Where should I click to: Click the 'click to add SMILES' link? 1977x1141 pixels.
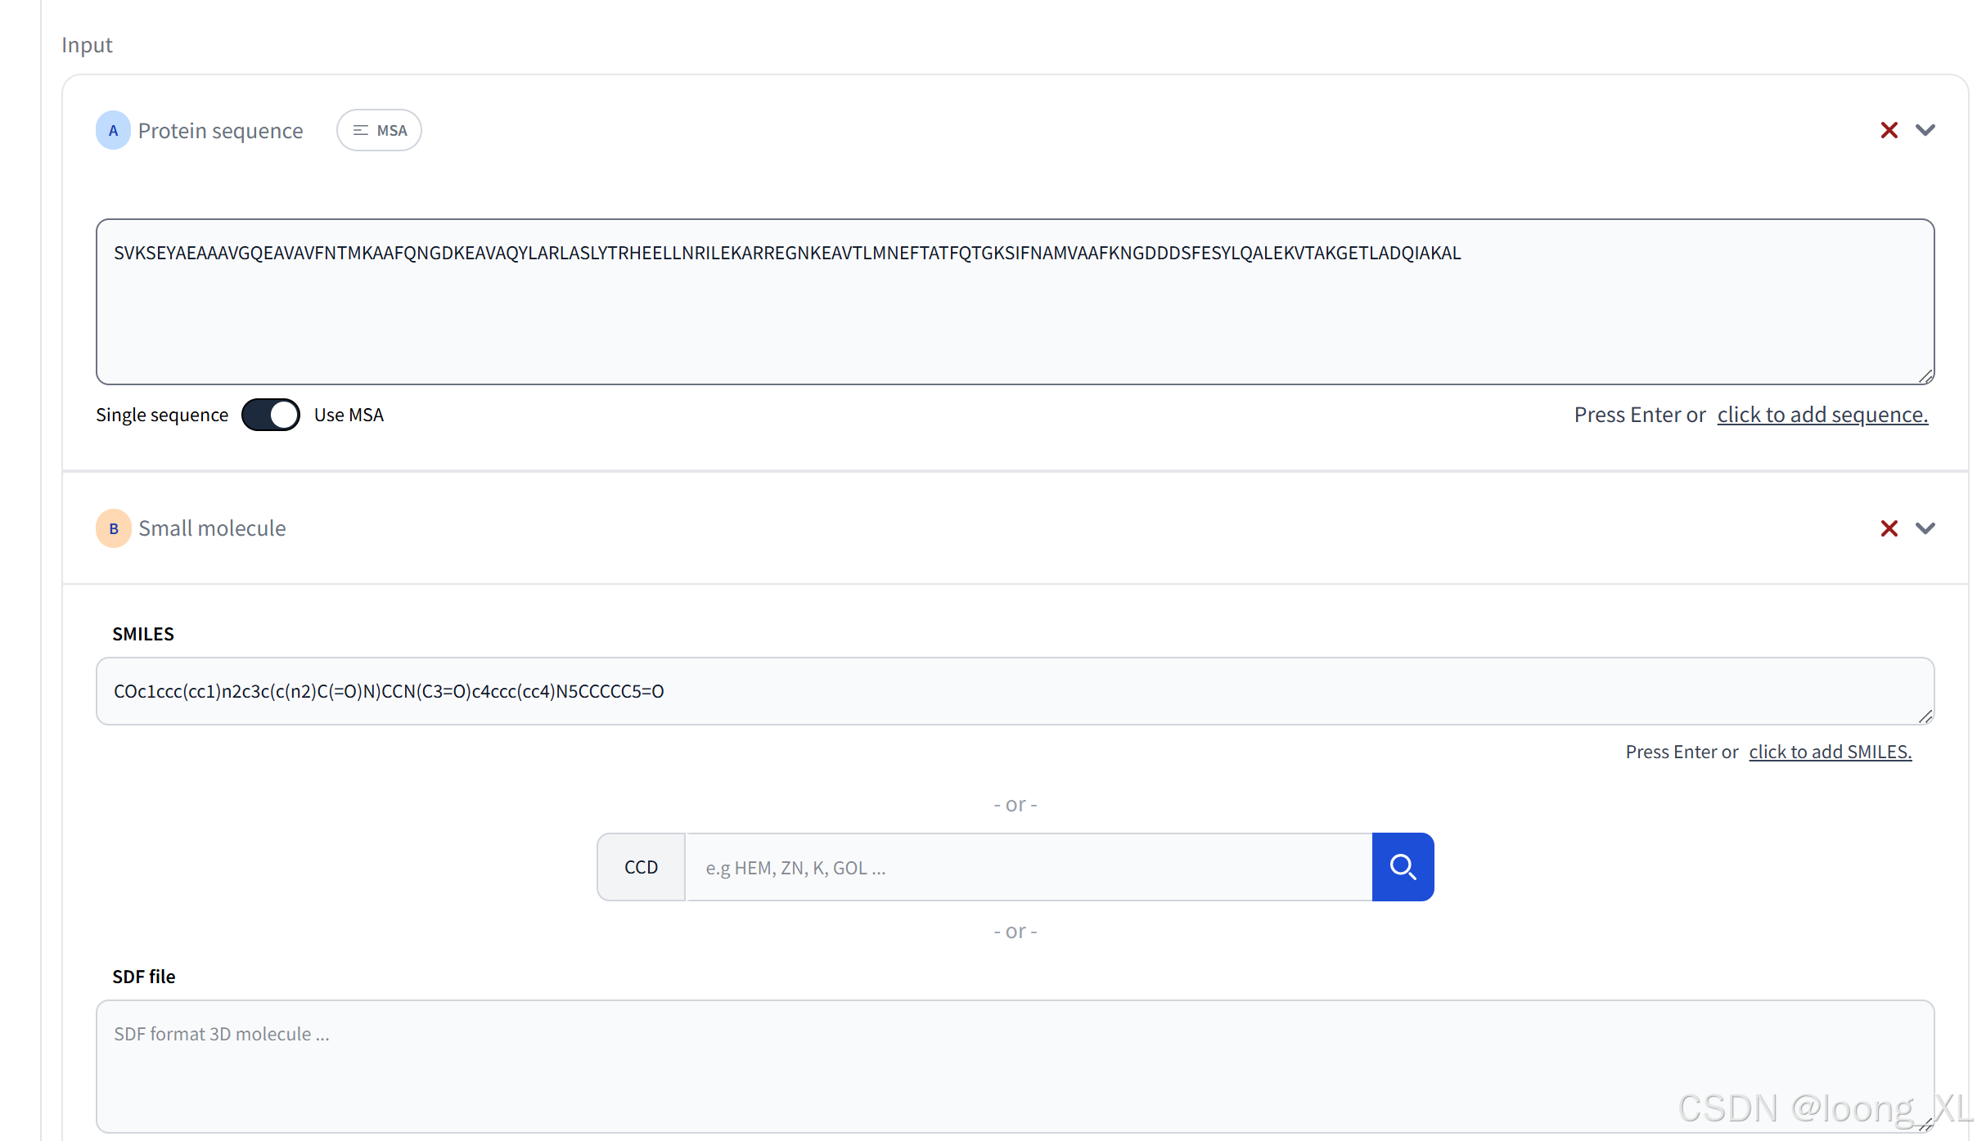[1830, 752]
